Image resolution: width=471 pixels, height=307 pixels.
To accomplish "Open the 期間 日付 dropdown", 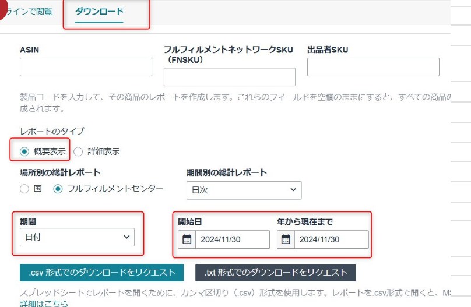I will click(x=77, y=237).
